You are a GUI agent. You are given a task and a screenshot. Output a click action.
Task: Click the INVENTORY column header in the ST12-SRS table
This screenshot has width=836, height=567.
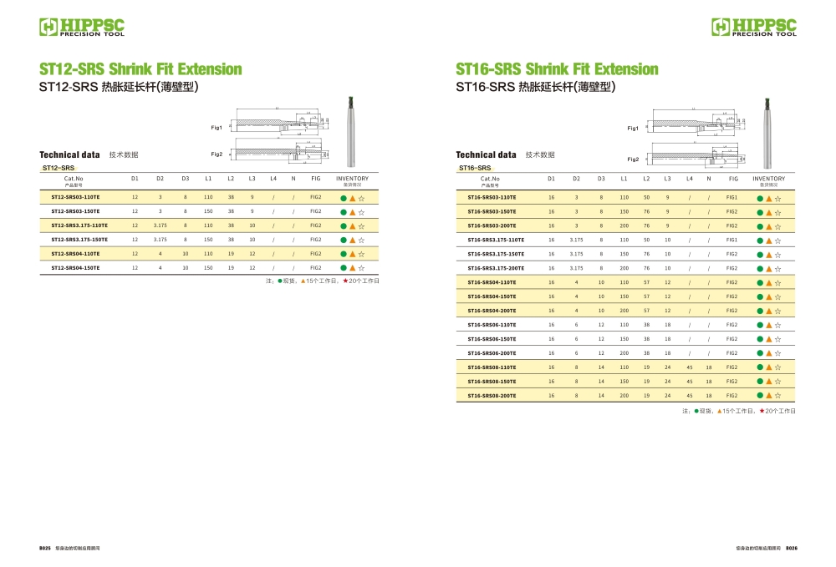(x=352, y=181)
